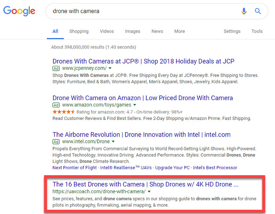Open 'Drone With Camera on Amazon' ad title
275x214 pixels.
pos(143,98)
